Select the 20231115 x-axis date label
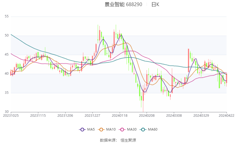The width and height of the screenshot is (236, 143). point(38,115)
